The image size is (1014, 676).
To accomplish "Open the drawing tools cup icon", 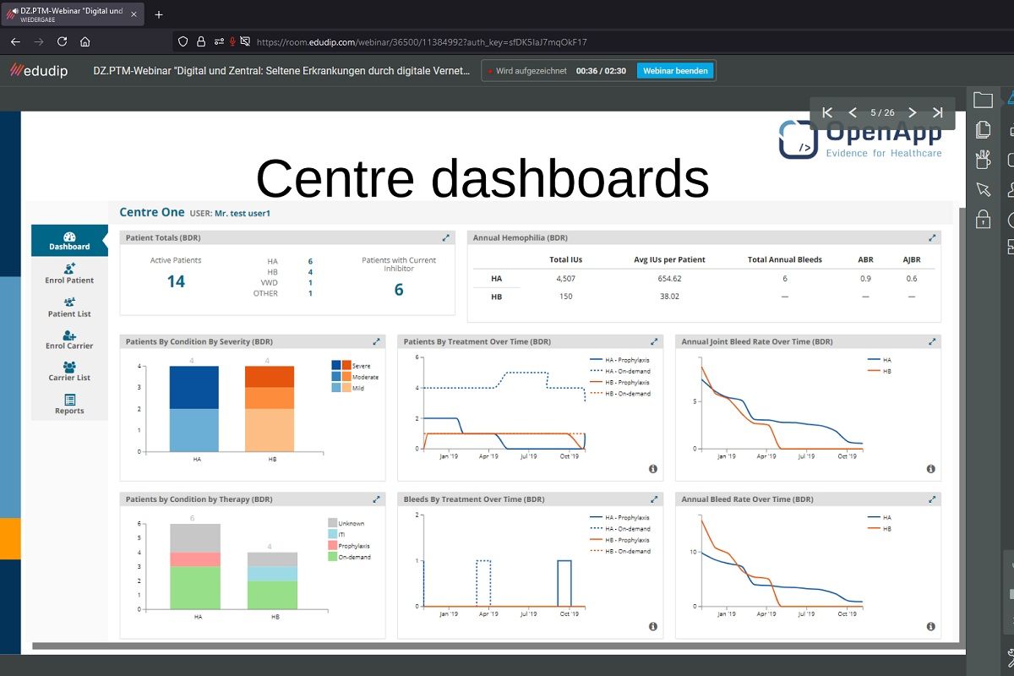I will click(x=983, y=159).
